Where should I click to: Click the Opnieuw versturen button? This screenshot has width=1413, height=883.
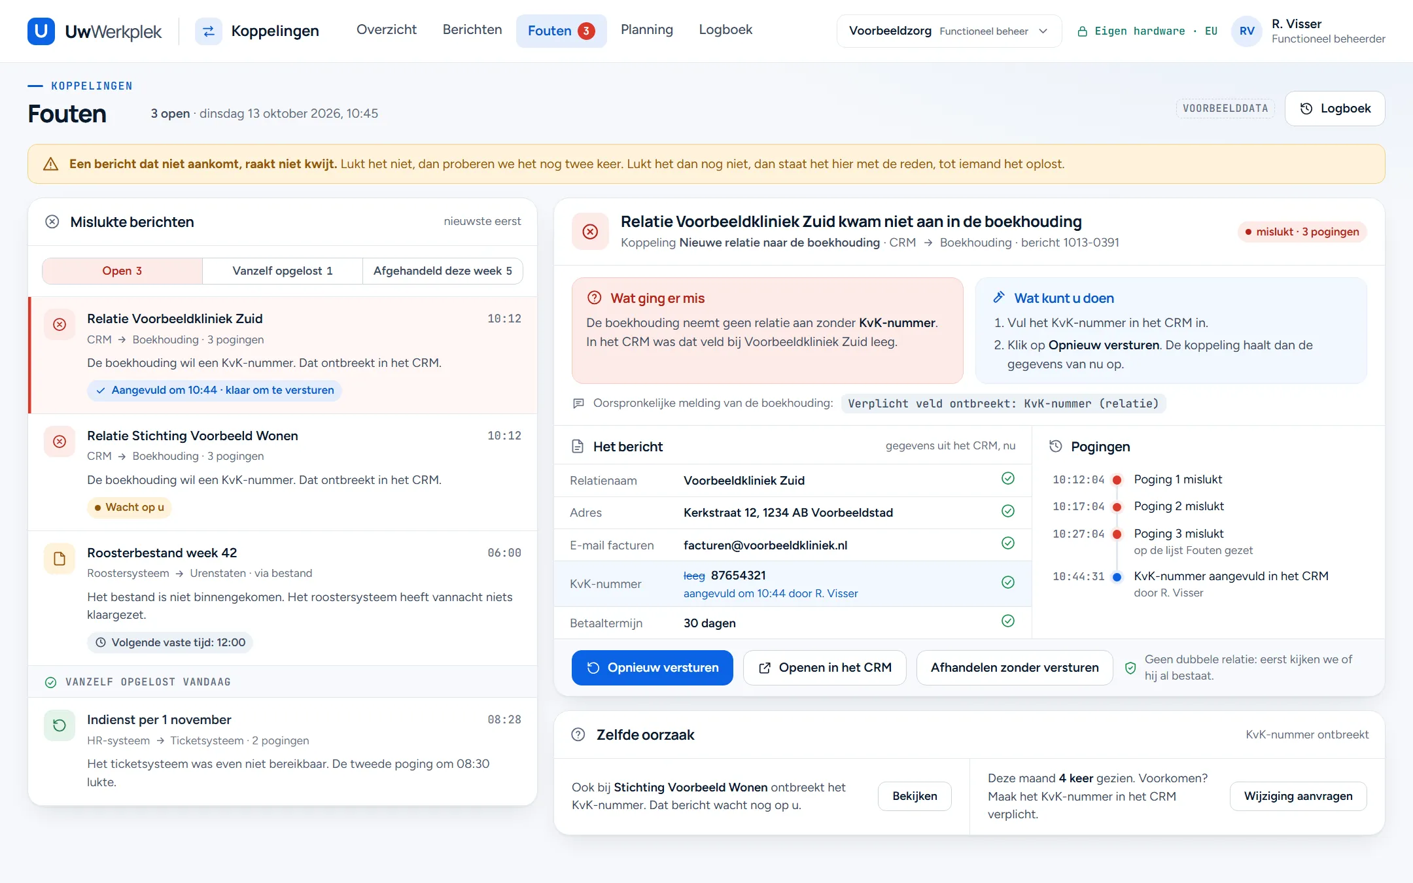[x=652, y=668]
